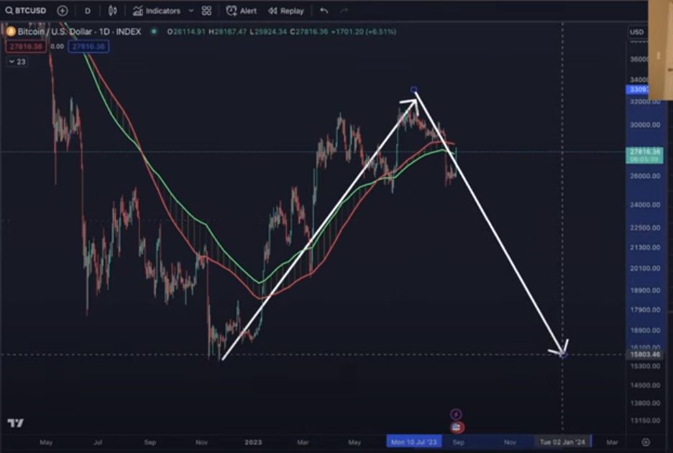
Task: Click the 30000.00 price scale label
Action: click(x=645, y=125)
